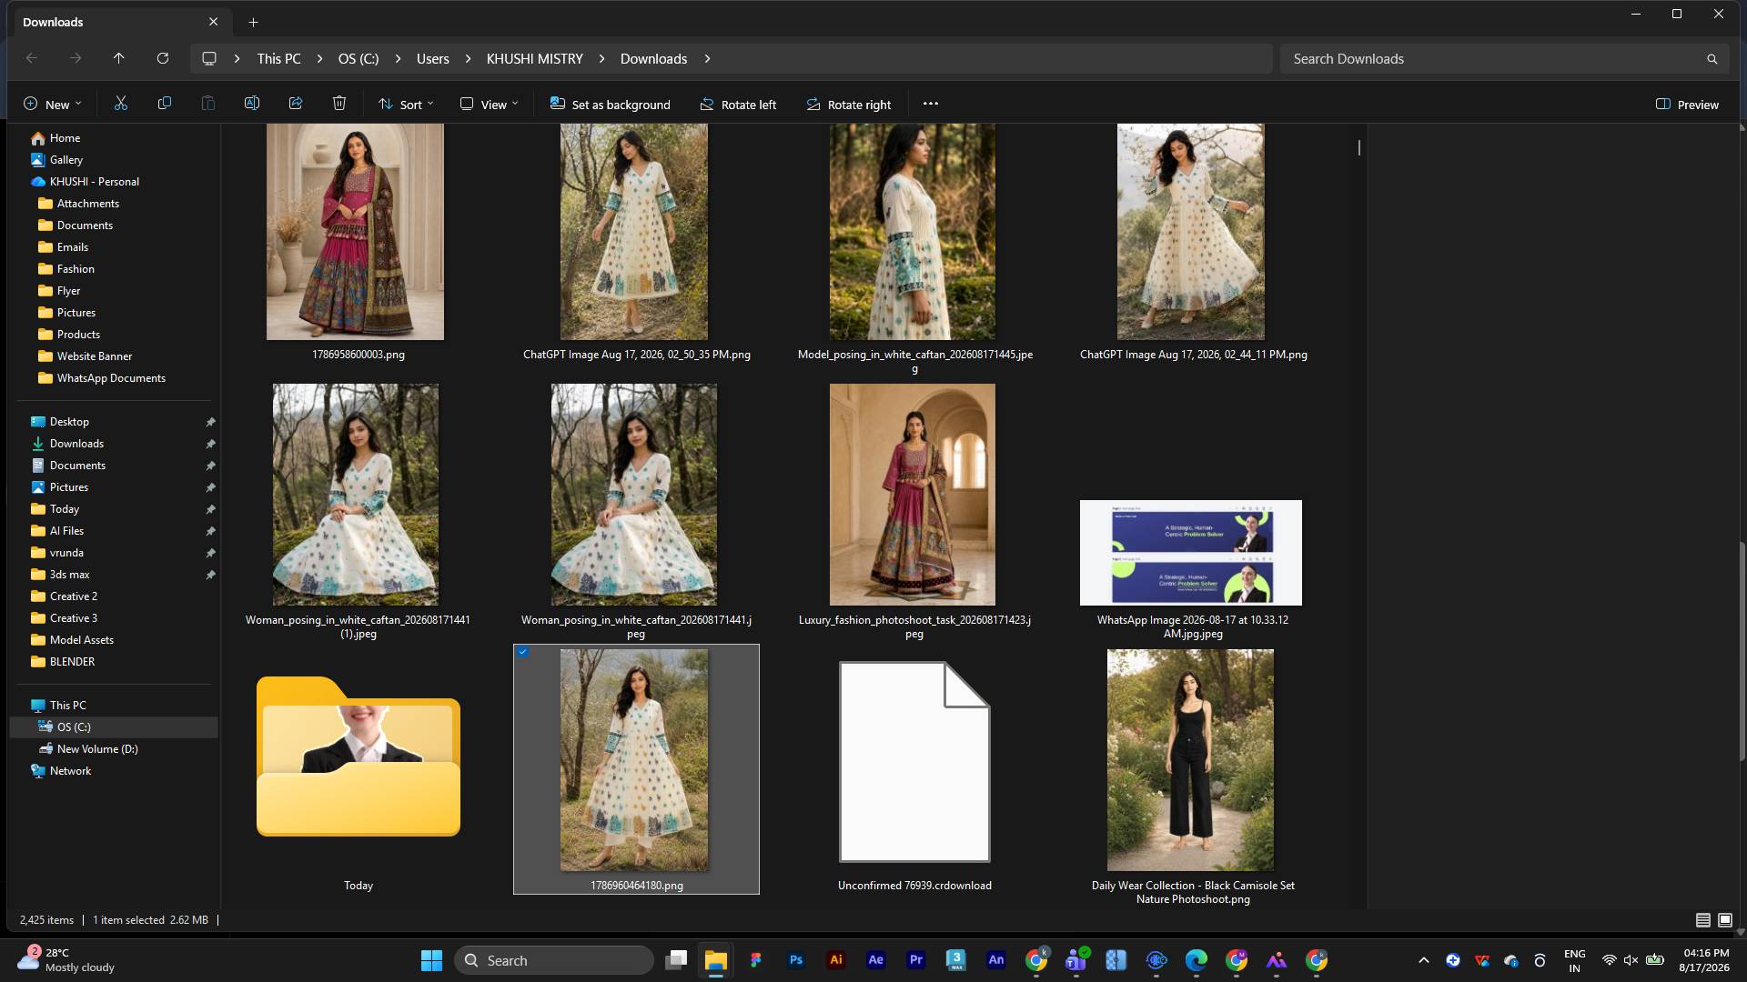Refresh the Downloads folder view
Image resolution: width=1747 pixels, height=982 pixels.
click(163, 58)
